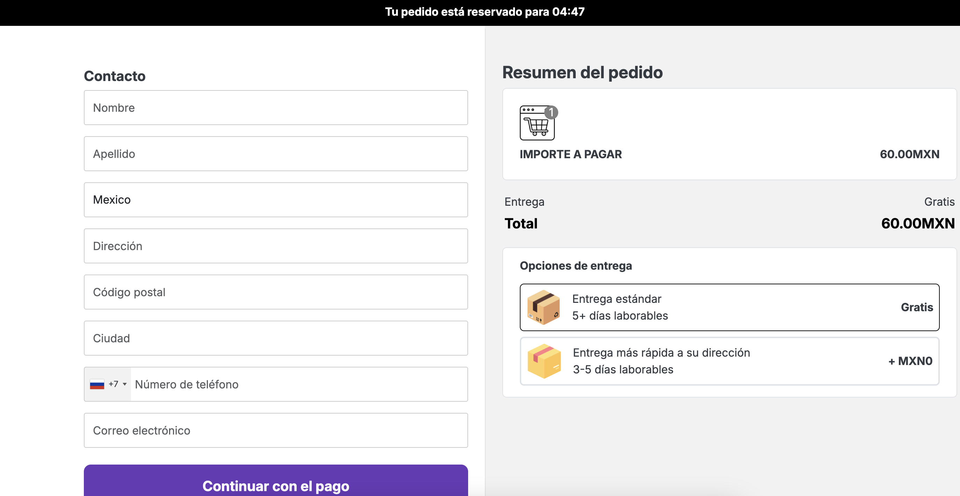Screen dimensions: 960x496
Task: Focus the Correo electrónico field
Action: pyautogui.click(x=276, y=430)
